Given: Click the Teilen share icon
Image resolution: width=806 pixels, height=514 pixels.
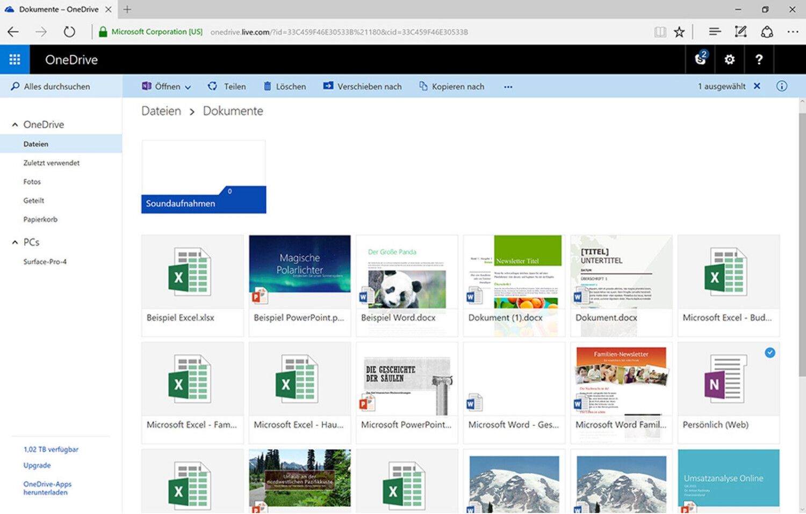Looking at the screenshot, I should tap(213, 86).
